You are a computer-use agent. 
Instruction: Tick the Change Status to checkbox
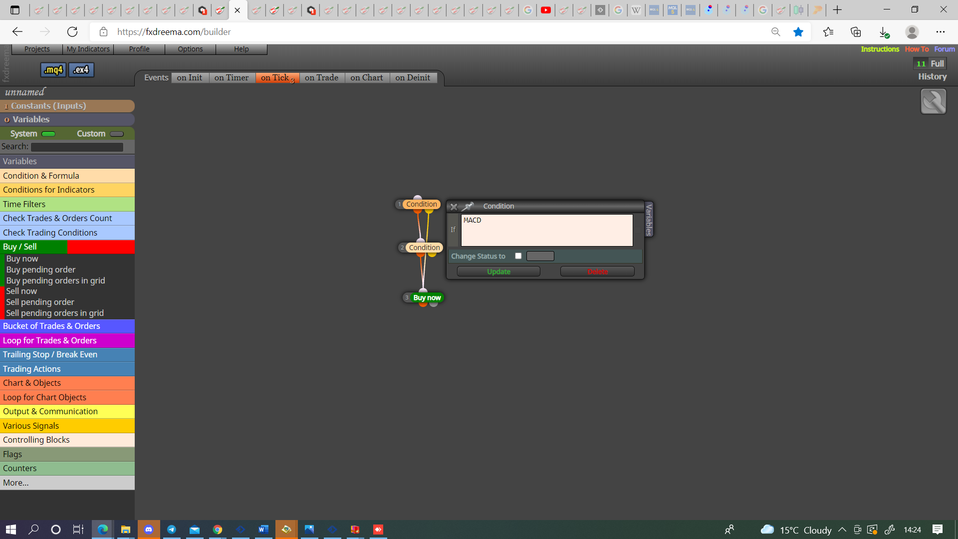pyautogui.click(x=518, y=256)
